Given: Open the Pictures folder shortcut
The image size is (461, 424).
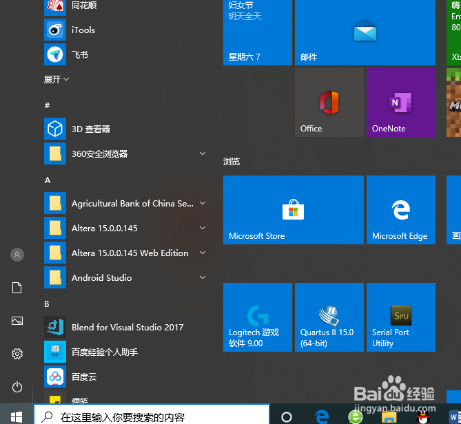Looking at the screenshot, I should pos(17,321).
